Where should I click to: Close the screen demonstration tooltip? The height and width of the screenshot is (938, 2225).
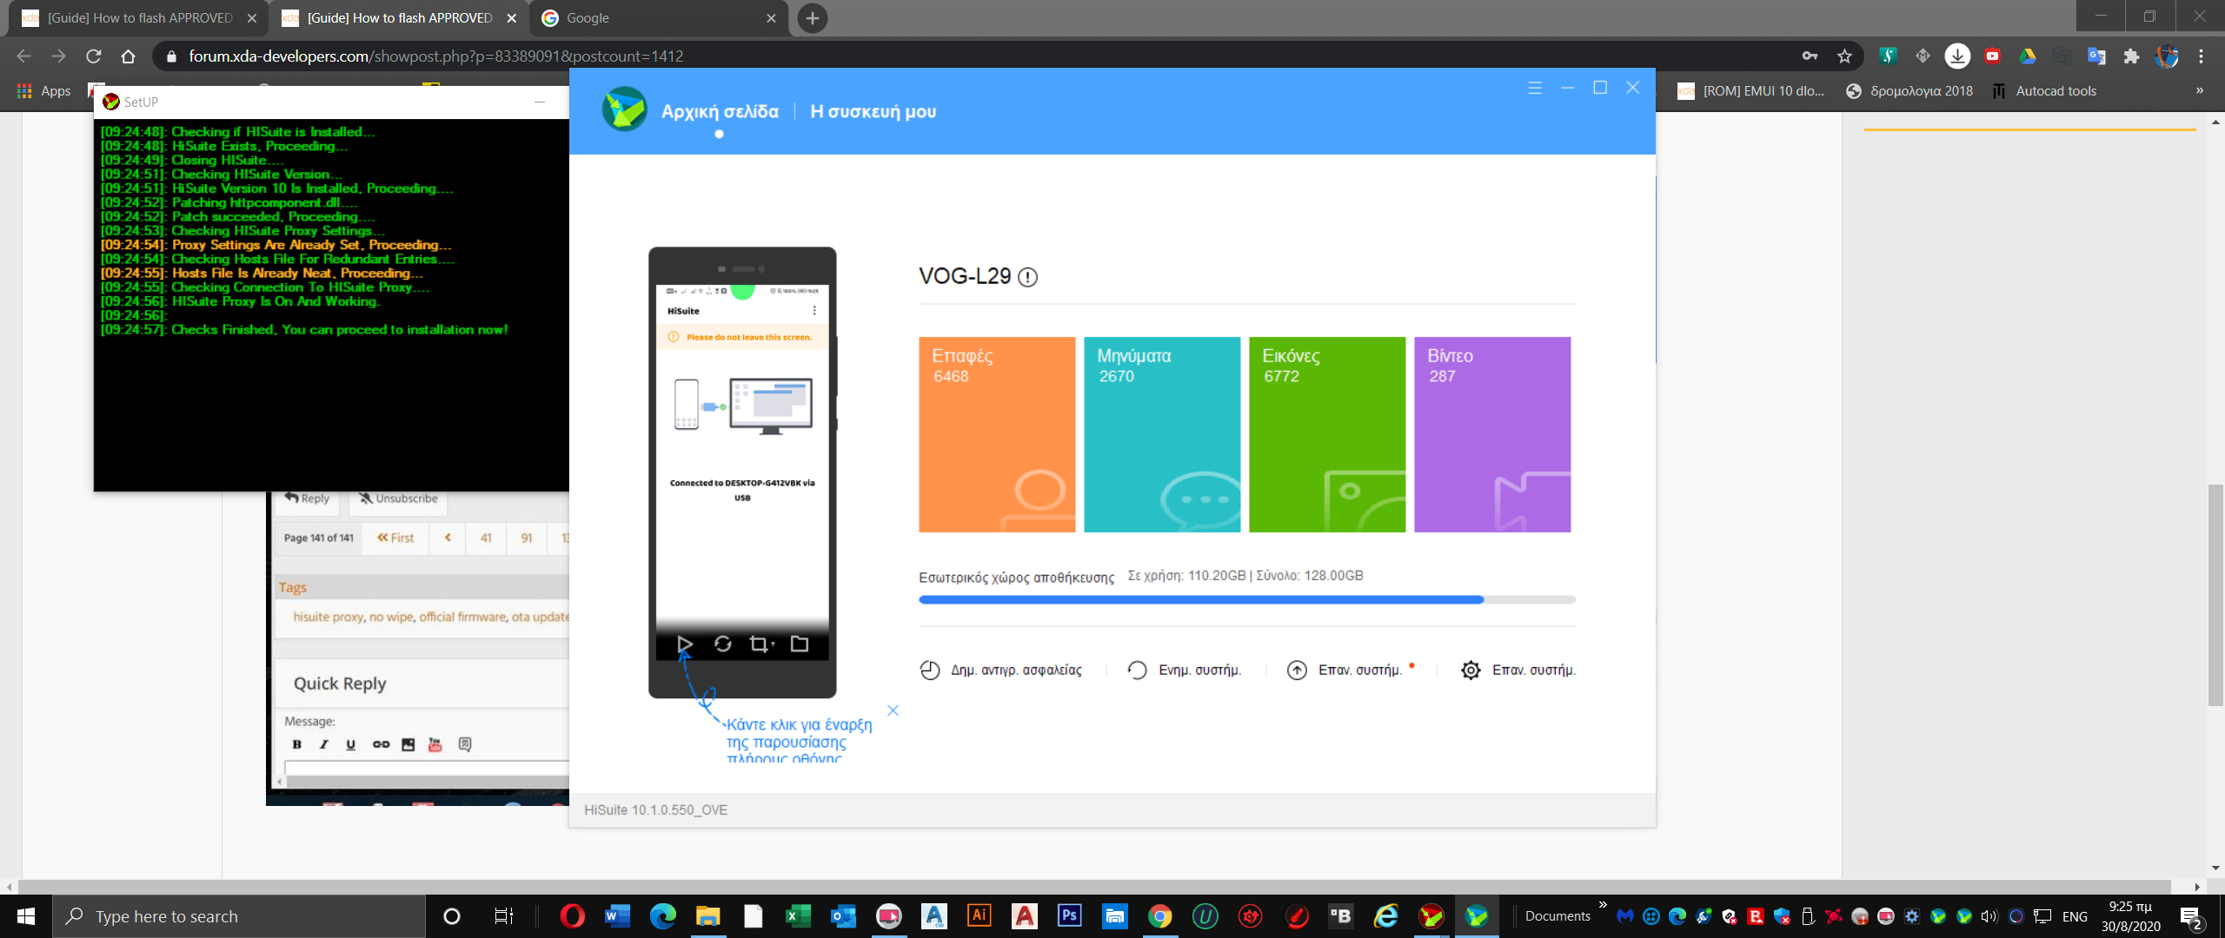[x=893, y=710]
